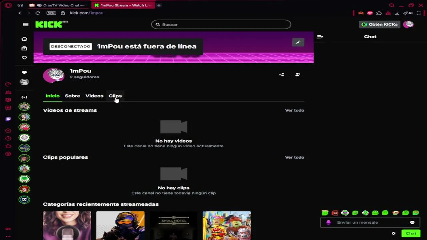Viewport: 427px width, 240px height.
Task: Click the follow user icon beside share
Action: point(298,75)
